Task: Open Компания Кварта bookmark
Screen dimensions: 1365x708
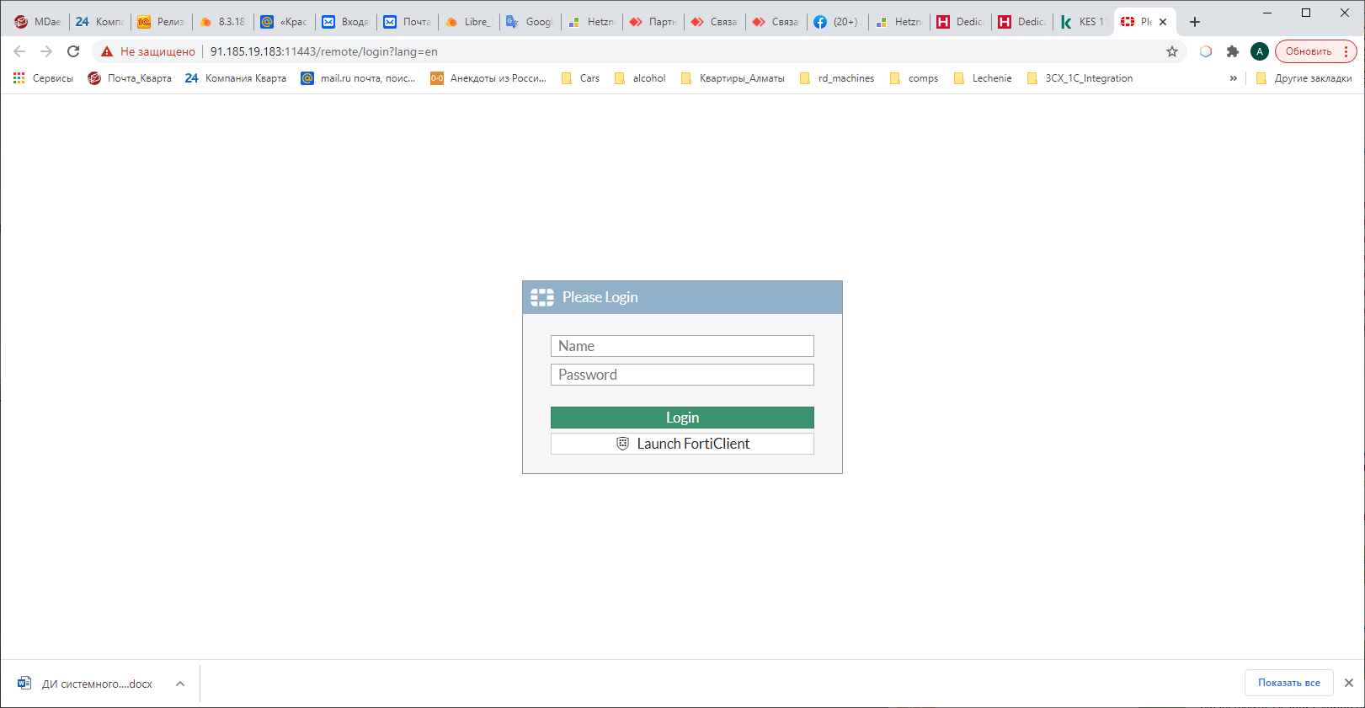Action: point(236,78)
